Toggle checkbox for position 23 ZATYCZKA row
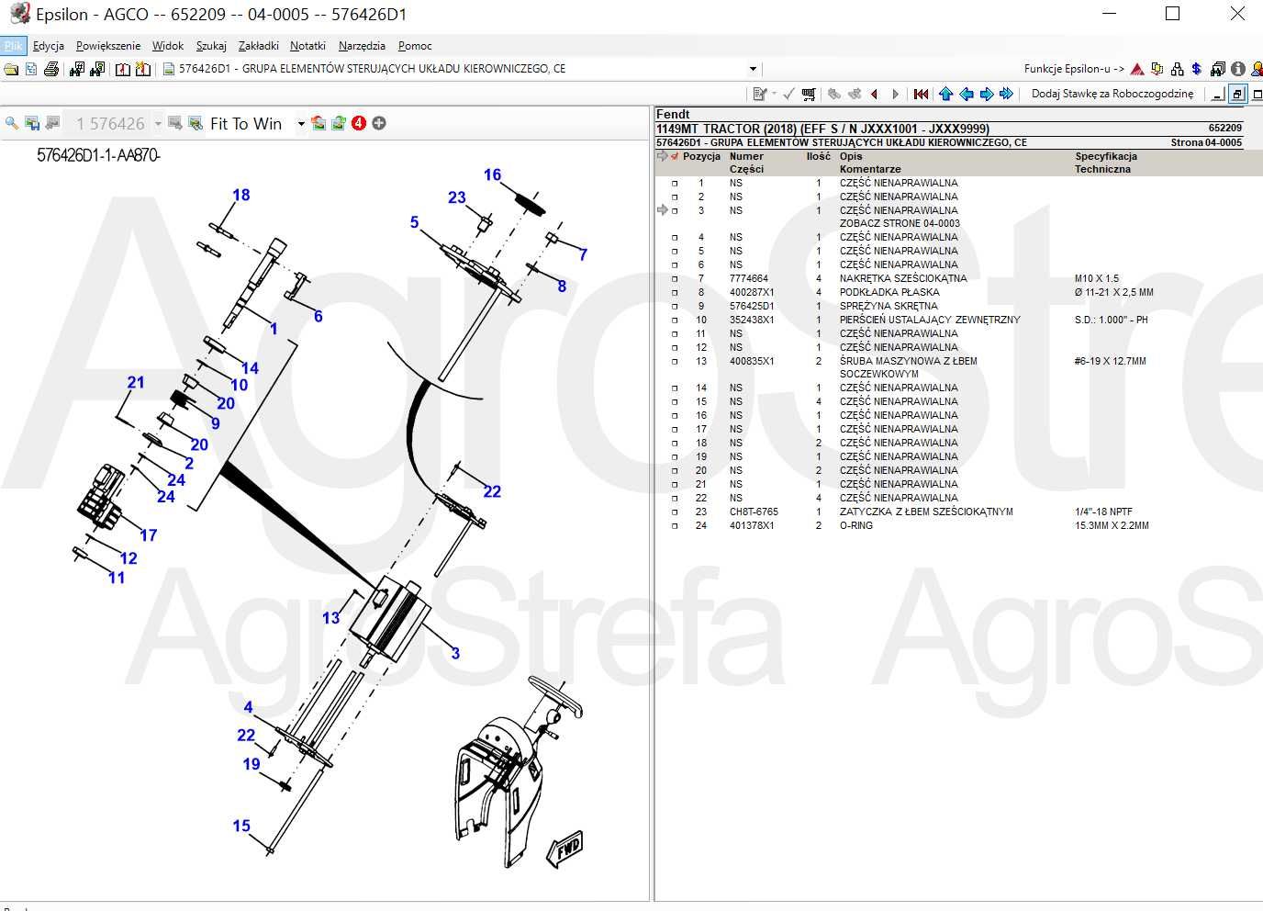Screen dimensions: 1263x911 [x=675, y=512]
